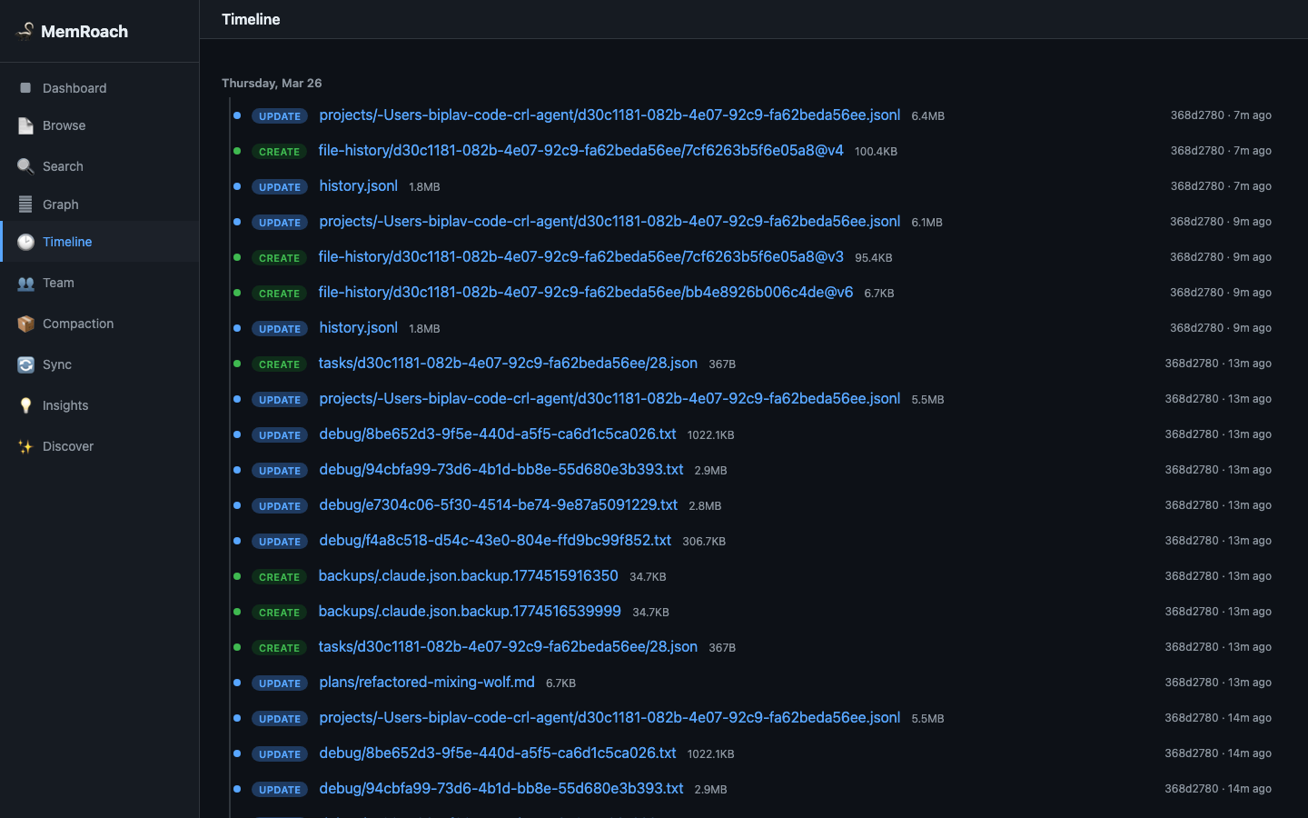Image resolution: width=1308 pixels, height=818 pixels.
Task: Open the 6.1MB projects jsonl link
Action: [x=609, y=222]
